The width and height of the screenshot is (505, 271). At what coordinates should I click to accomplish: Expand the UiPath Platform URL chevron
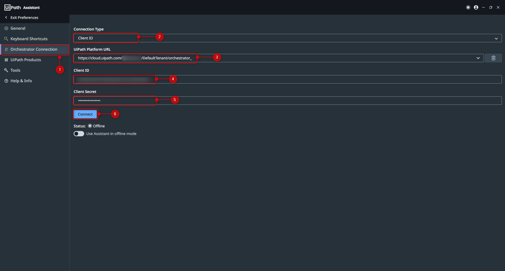478,58
